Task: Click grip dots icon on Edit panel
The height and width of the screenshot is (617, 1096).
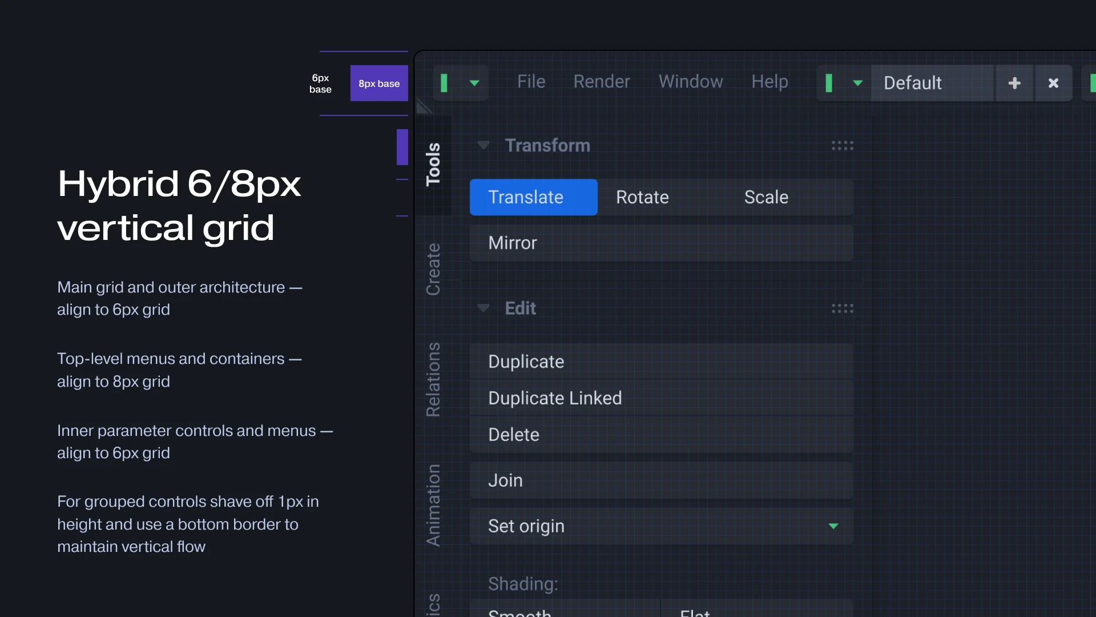Action: pyautogui.click(x=843, y=308)
